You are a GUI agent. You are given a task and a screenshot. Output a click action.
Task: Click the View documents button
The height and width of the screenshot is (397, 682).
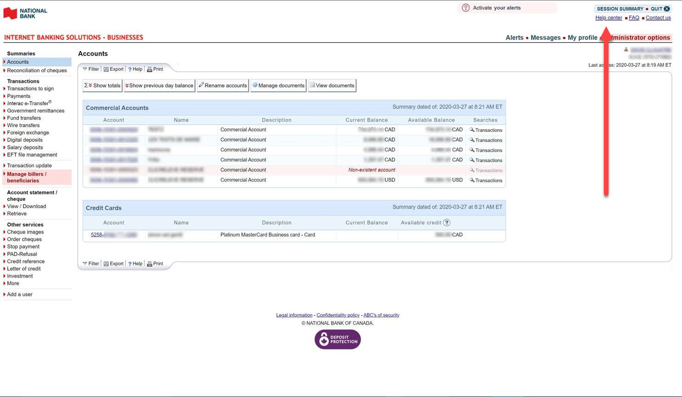click(x=332, y=85)
